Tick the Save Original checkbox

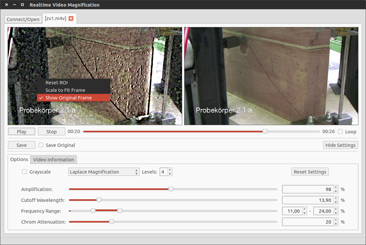click(x=41, y=145)
